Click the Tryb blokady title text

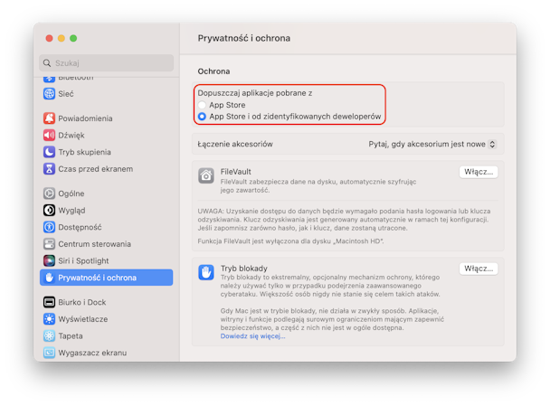pyautogui.click(x=243, y=269)
